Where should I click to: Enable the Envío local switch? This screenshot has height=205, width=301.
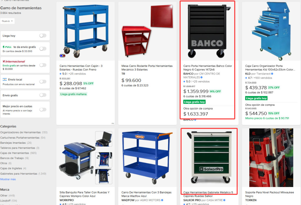coord(43,82)
